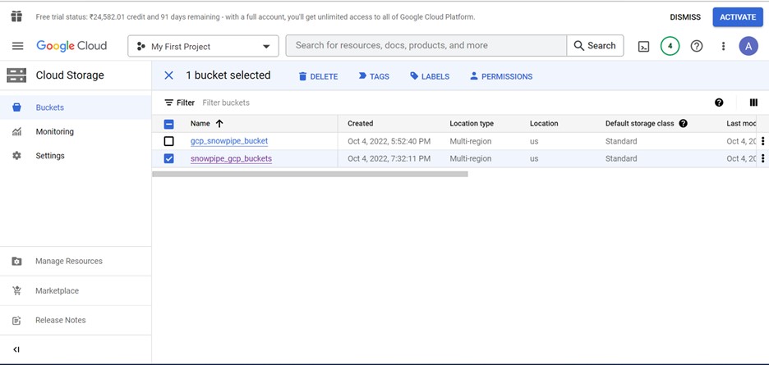Open the help question mark icon in the top bar
Image resolution: width=769 pixels, height=365 pixels.
coord(697,46)
